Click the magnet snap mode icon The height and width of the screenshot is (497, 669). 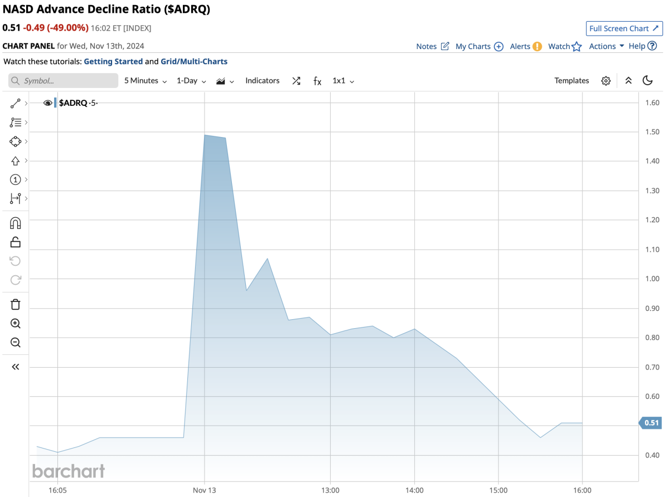pyautogui.click(x=16, y=223)
